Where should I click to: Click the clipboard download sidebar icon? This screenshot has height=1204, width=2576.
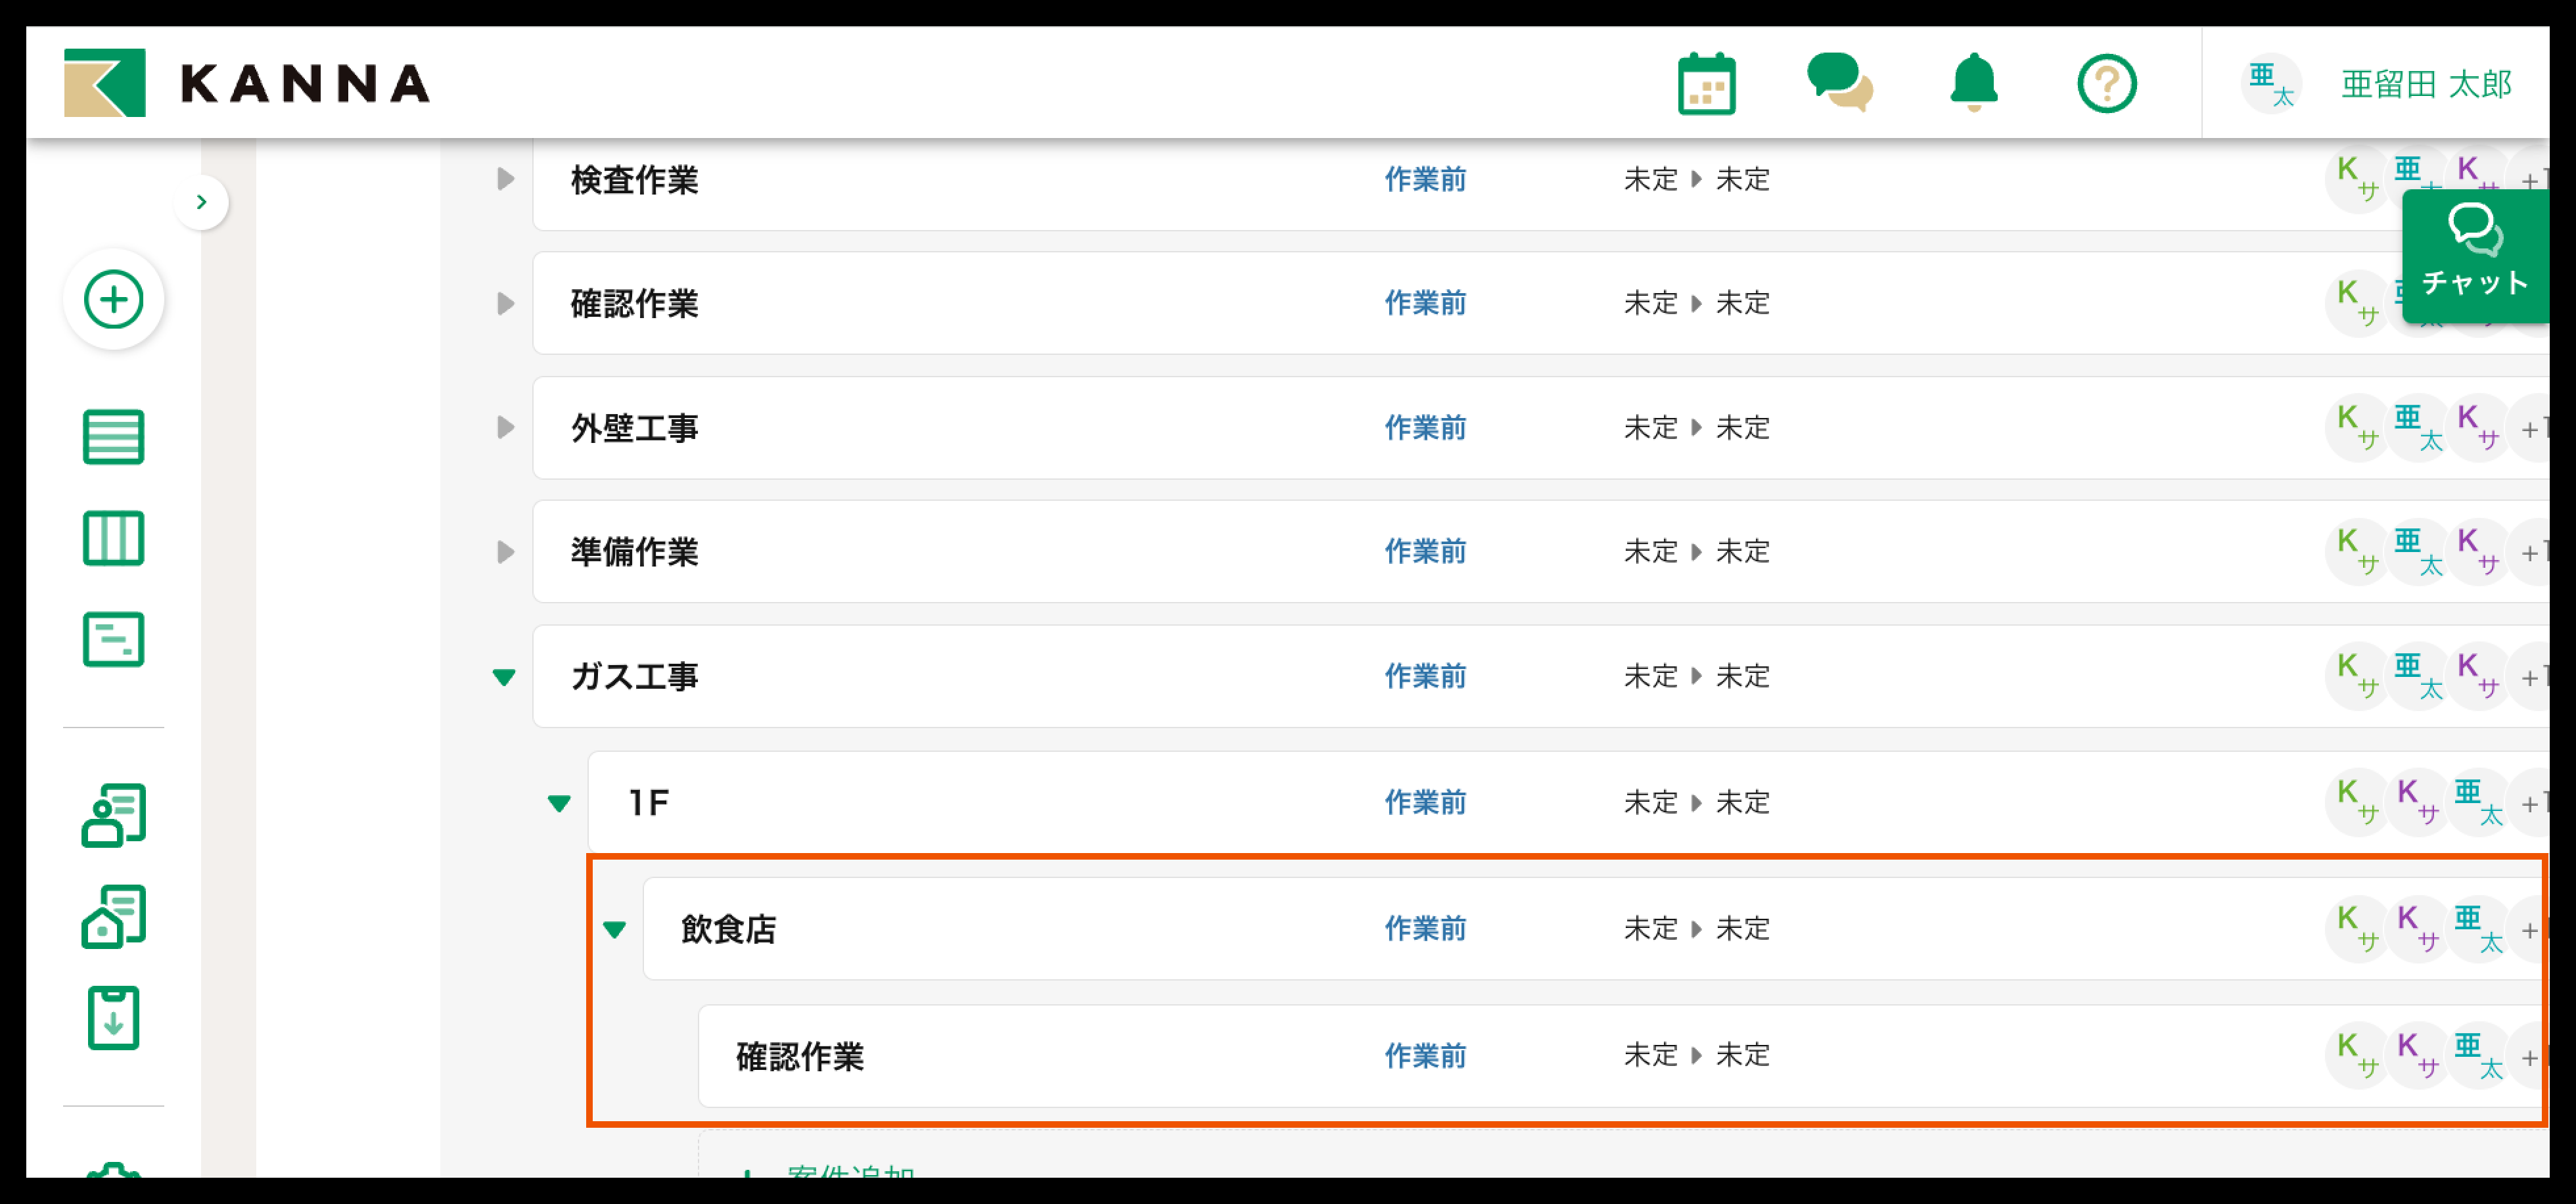(x=114, y=1018)
